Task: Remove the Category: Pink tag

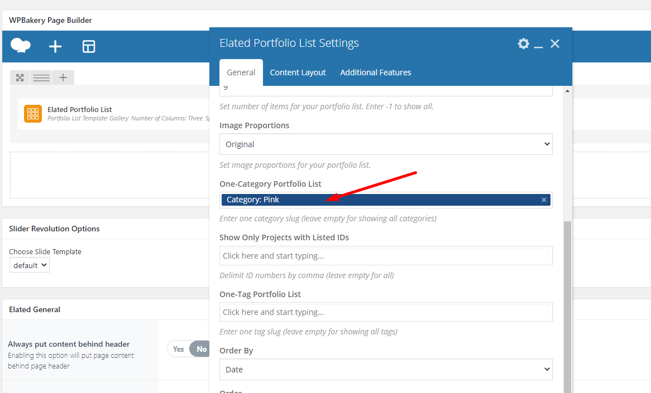Action: pos(544,200)
